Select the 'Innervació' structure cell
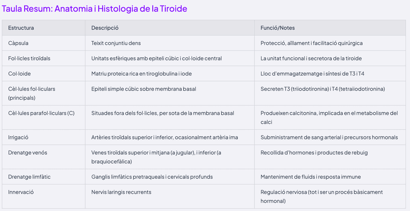This screenshot has width=410, height=211. (x=21, y=192)
